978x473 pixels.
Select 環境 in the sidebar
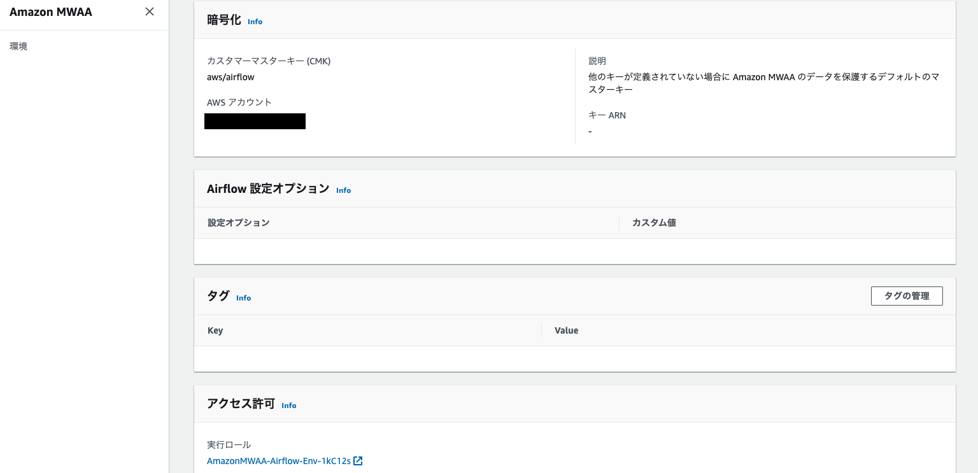click(18, 46)
